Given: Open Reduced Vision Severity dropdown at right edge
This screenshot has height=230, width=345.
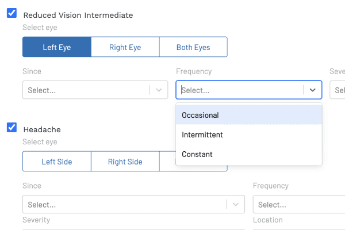Looking at the screenshot, I should point(338,90).
